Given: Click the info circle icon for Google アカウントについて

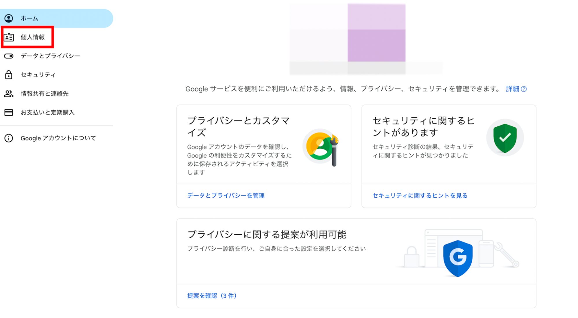Looking at the screenshot, I should point(9,138).
